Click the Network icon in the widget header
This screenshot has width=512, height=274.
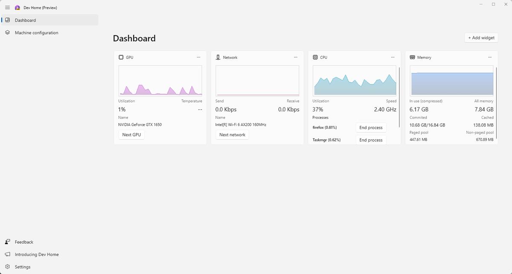(218, 57)
